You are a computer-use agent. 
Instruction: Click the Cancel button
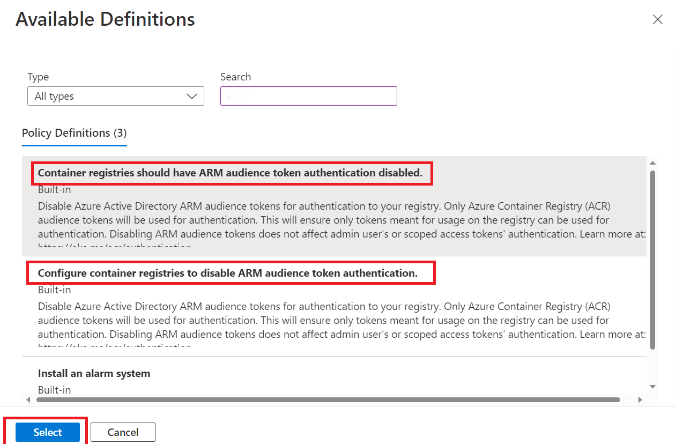pos(123,432)
